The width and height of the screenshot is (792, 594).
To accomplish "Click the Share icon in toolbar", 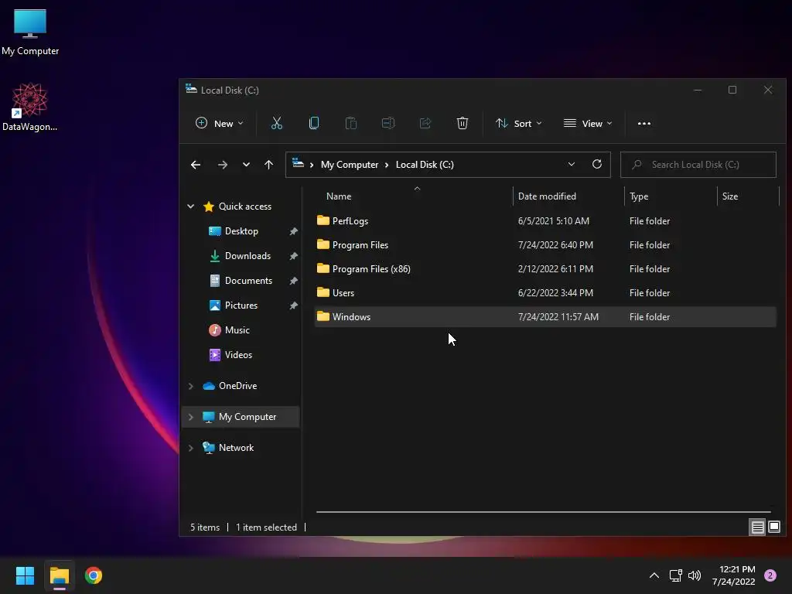I will click(425, 123).
